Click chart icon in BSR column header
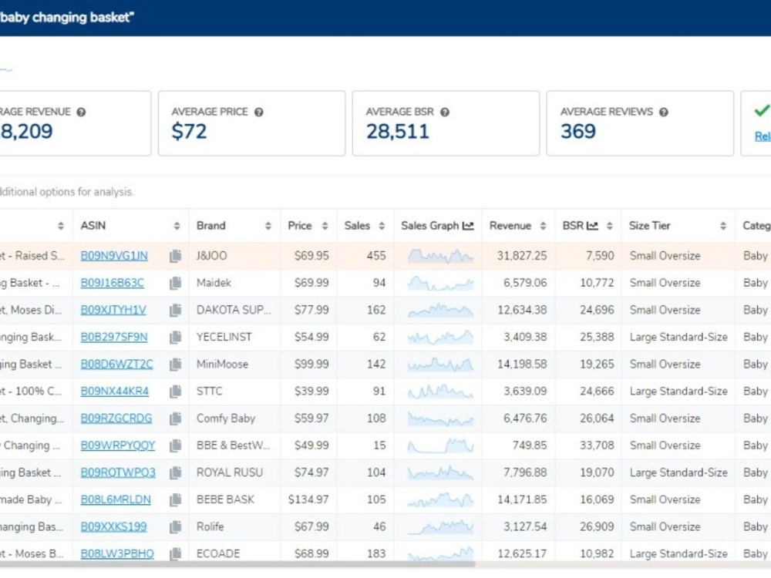 point(592,226)
